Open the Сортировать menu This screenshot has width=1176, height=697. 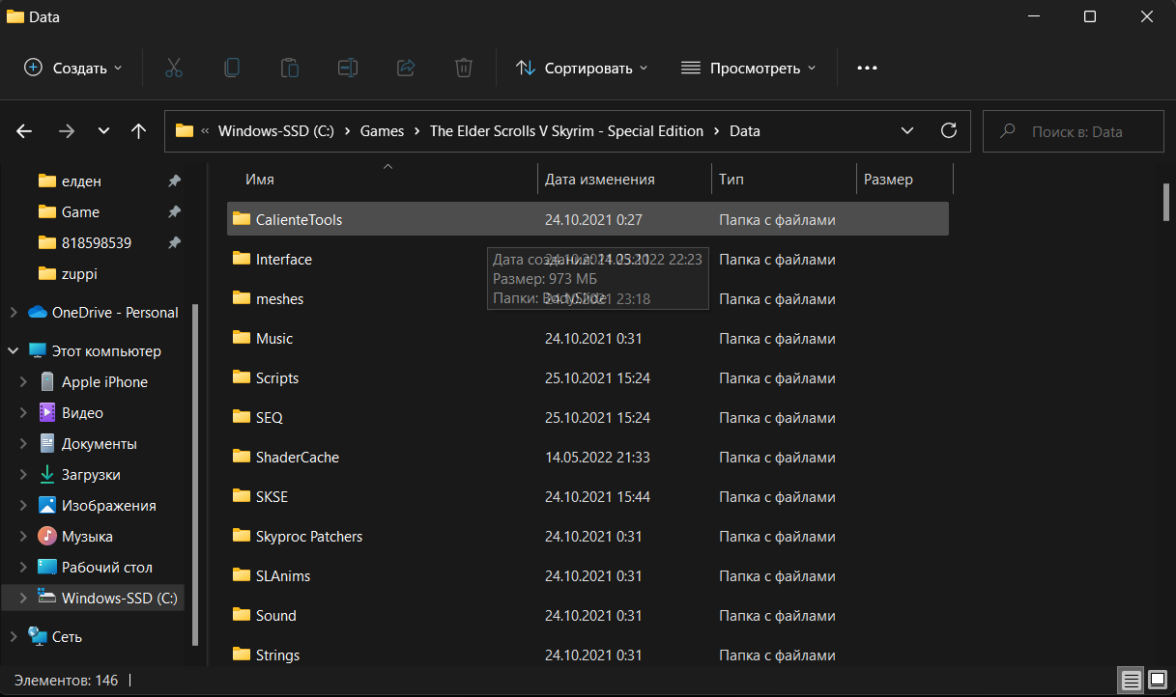582,68
